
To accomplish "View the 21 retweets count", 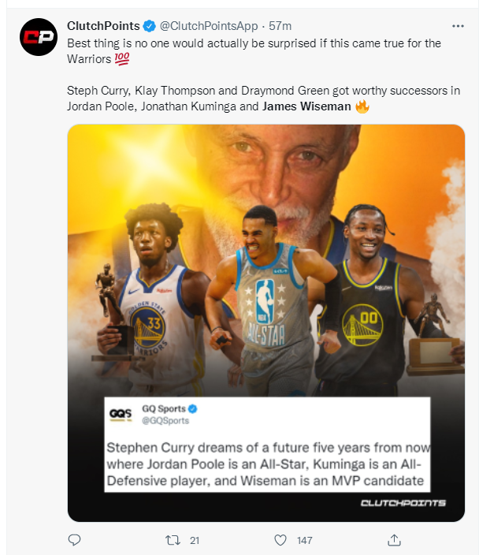I will coord(195,541).
